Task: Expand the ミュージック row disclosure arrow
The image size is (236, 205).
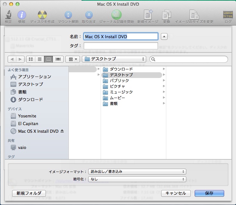Action: tap(164, 92)
